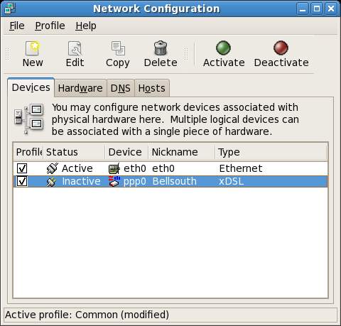
Task: Click the title bar network window icon
Action: pyautogui.click(x=10, y=9)
